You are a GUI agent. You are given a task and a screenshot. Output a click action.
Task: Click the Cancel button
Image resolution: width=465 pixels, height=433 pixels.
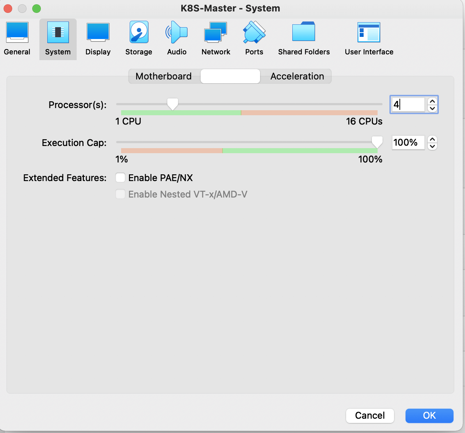pyautogui.click(x=370, y=415)
